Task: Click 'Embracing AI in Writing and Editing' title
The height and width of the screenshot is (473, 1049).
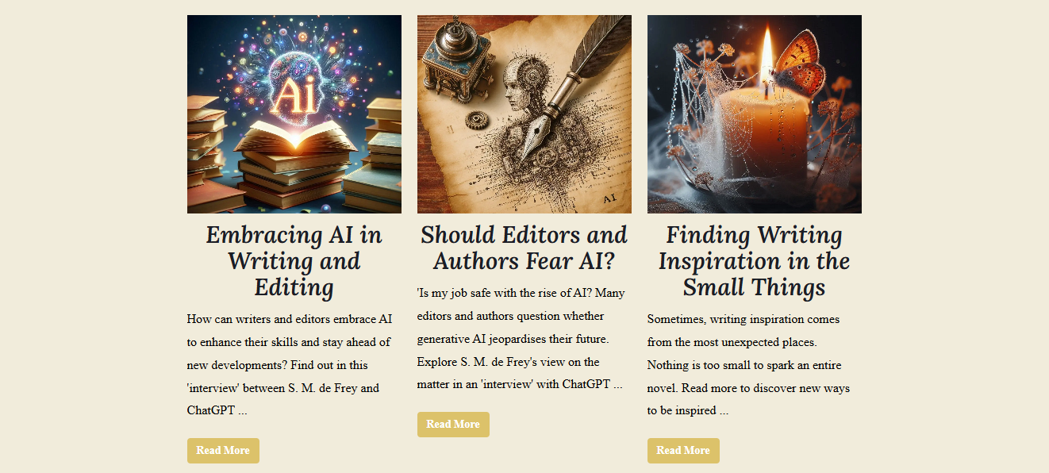Action: (x=294, y=260)
